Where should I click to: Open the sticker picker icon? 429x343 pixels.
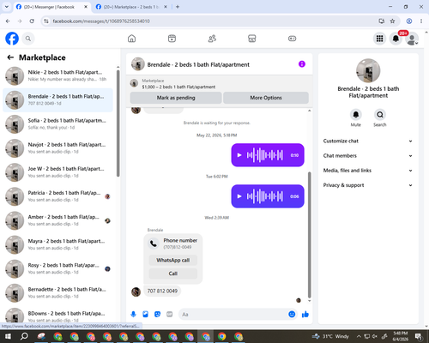coord(157,315)
